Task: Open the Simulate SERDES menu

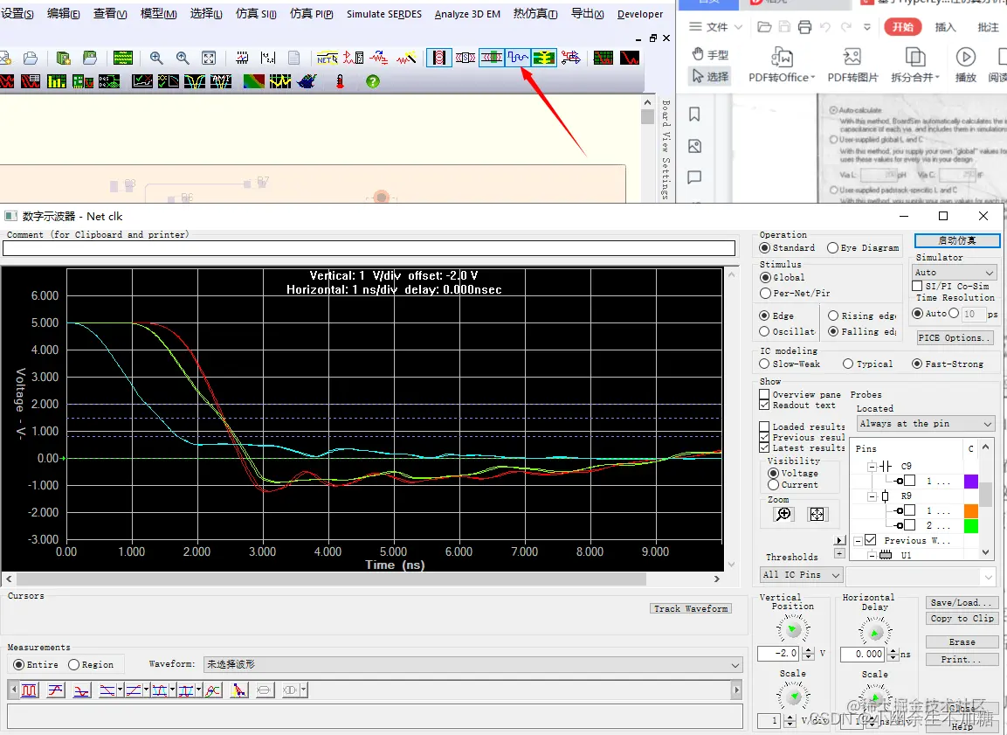Action: pos(383,14)
